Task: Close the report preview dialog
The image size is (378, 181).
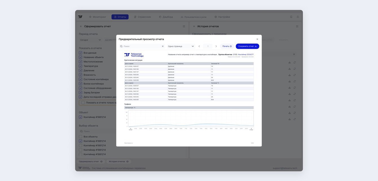Action: [257, 39]
